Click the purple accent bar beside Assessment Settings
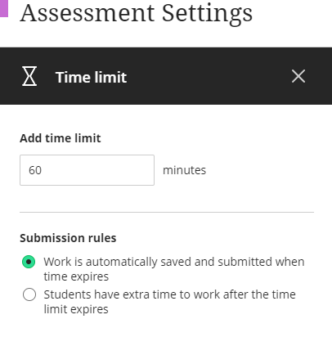Image resolution: width=332 pixels, height=346 pixels. click(x=4, y=8)
